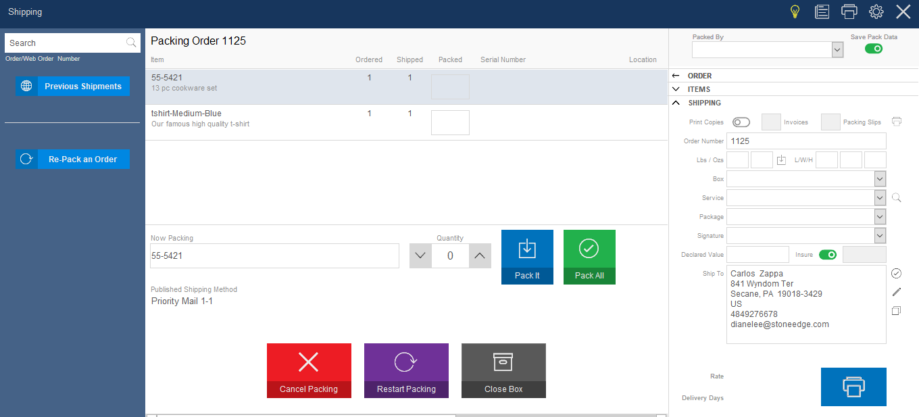Click the lightbulb tips icon in header

point(795,11)
